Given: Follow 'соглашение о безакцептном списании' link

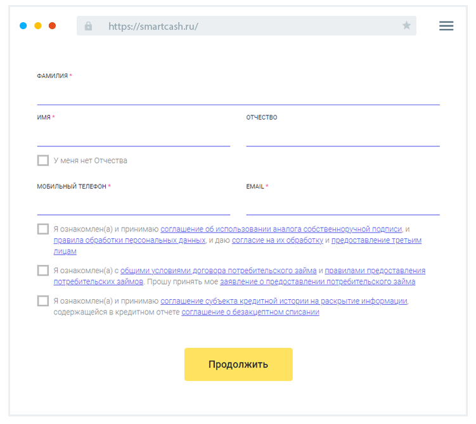Looking at the screenshot, I should pos(250,312).
